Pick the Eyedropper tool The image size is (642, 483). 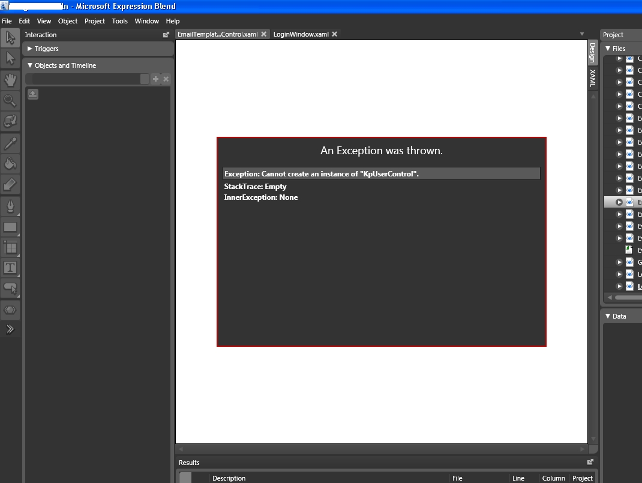(x=10, y=143)
